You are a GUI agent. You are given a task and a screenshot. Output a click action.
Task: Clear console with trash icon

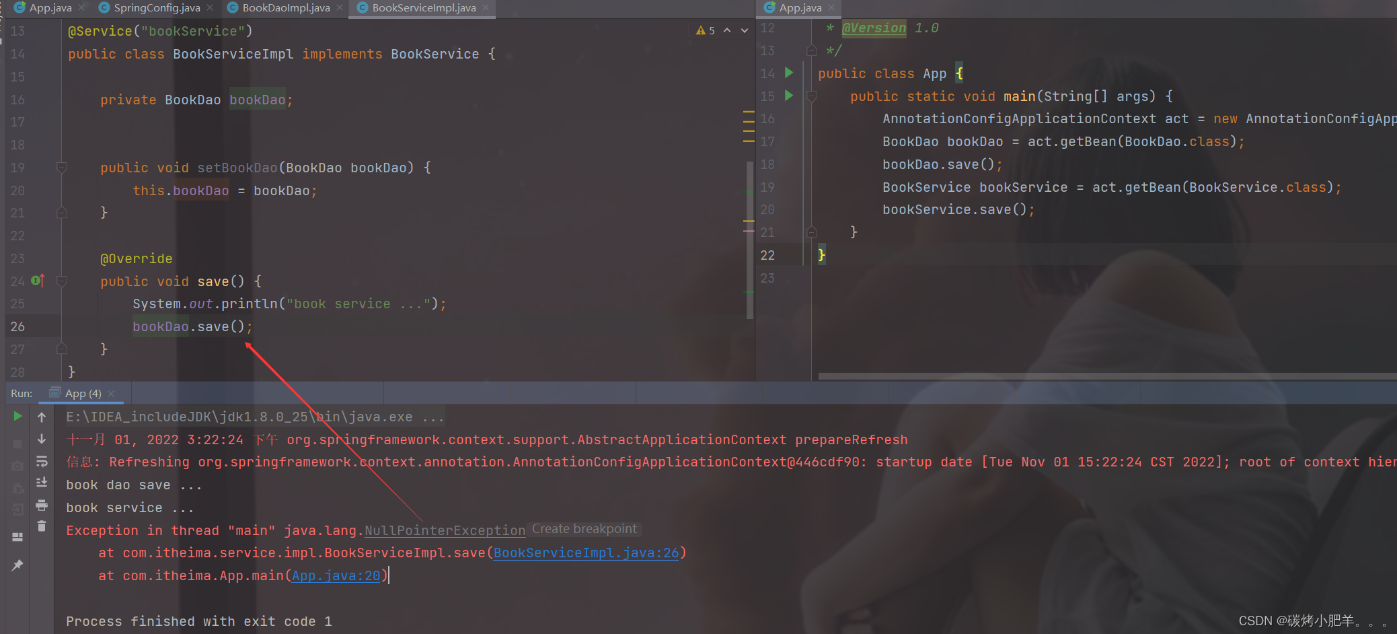click(42, 526)
